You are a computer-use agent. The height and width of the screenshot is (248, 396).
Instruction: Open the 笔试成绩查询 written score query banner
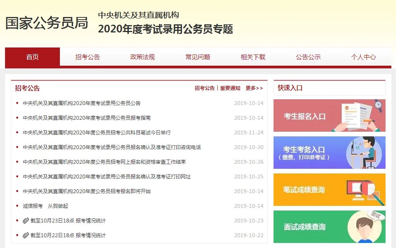329,190
